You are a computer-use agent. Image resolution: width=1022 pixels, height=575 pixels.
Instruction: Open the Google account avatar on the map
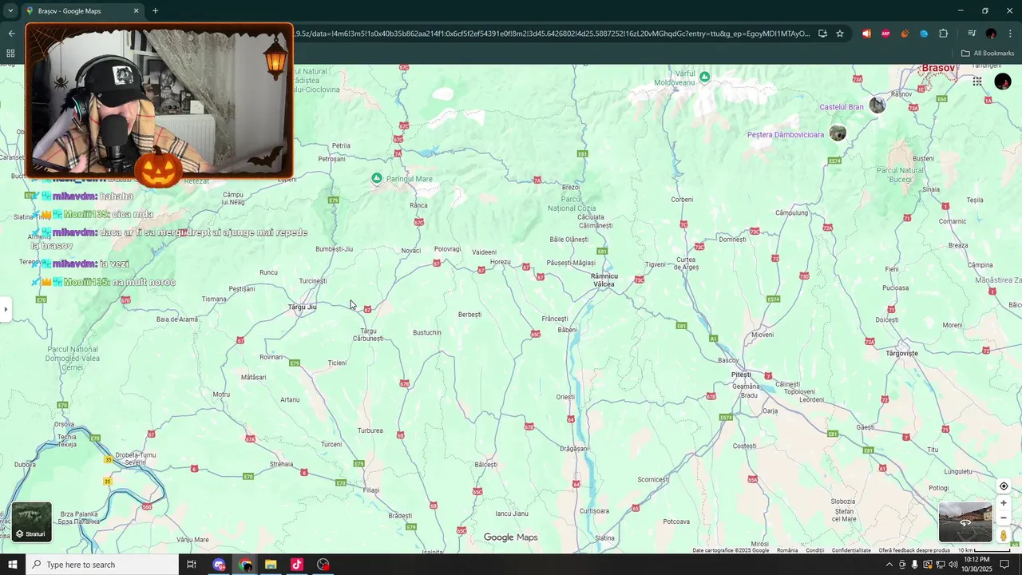coord(1003,81)
